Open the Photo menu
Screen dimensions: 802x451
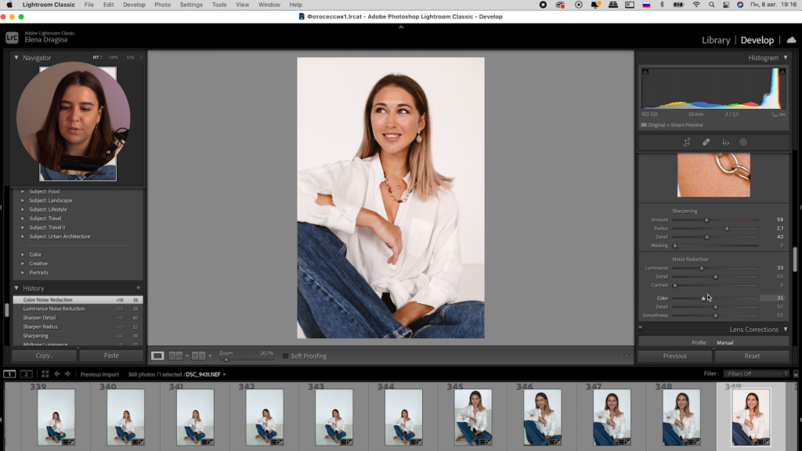click(162, 5)
